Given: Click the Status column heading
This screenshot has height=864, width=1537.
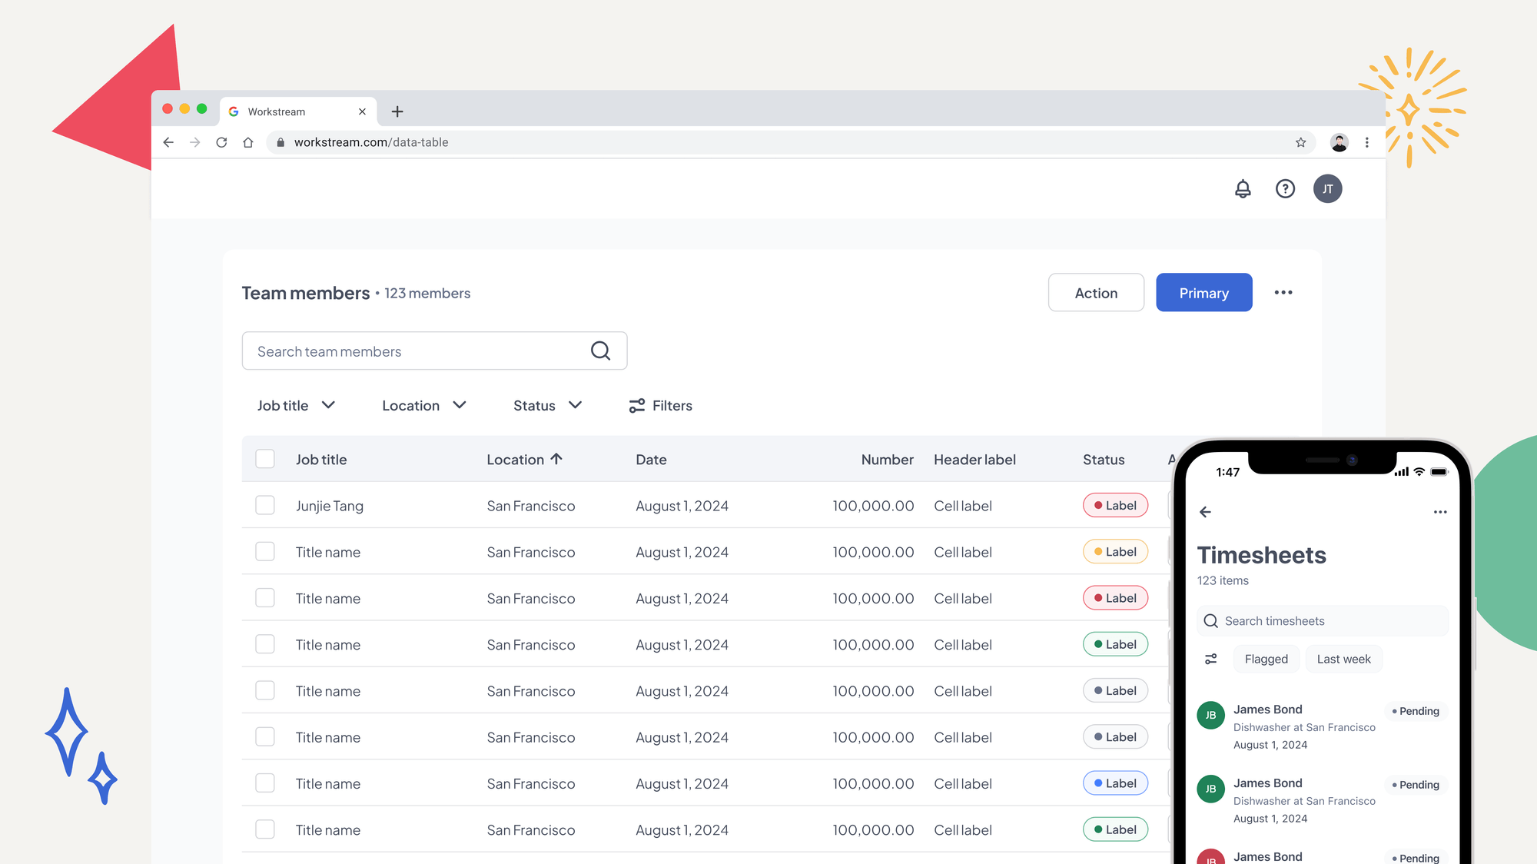Looking at the screenshot, I should [1104, 460].
